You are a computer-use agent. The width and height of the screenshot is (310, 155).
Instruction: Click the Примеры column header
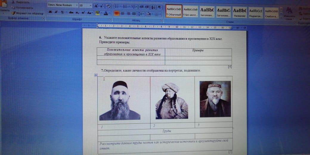198,50
